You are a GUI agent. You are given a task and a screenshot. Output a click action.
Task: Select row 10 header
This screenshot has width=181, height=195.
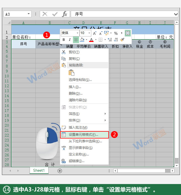click(x=7, y=76)
